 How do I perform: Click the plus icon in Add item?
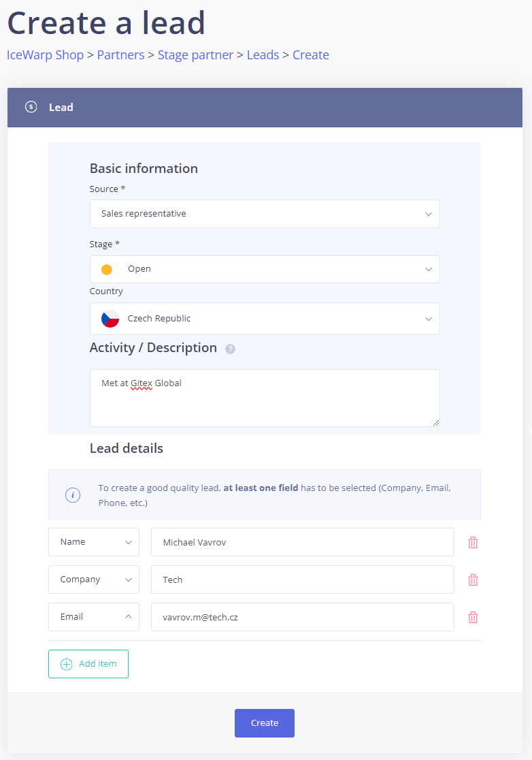[66, 664]
